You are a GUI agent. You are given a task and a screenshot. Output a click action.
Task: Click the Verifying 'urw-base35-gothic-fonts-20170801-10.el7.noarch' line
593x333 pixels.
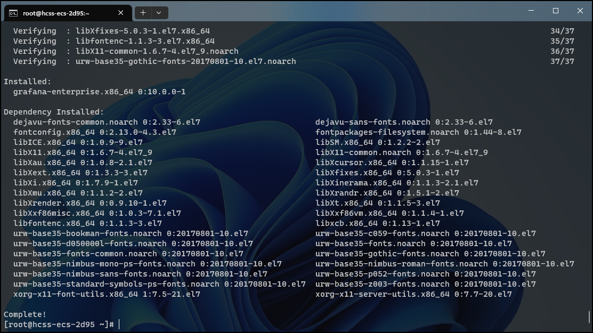point(155,62)
